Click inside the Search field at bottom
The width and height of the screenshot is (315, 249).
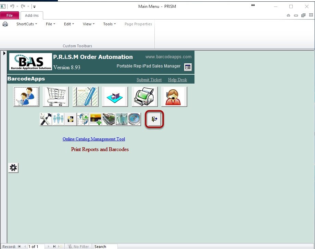104,246
